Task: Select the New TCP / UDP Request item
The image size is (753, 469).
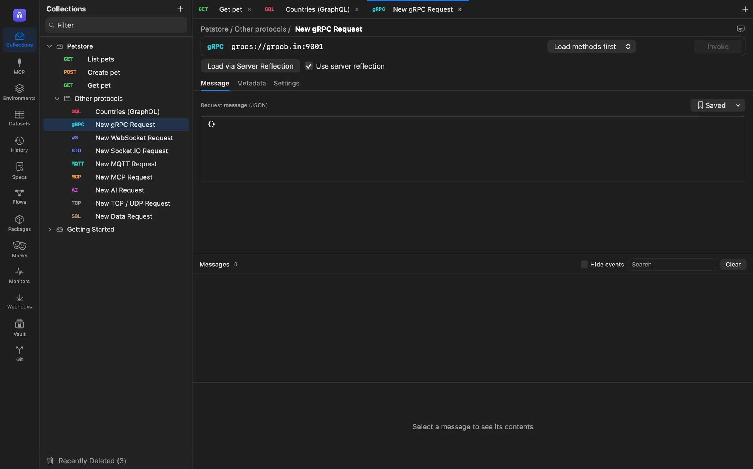Action: tap(116, 203)
